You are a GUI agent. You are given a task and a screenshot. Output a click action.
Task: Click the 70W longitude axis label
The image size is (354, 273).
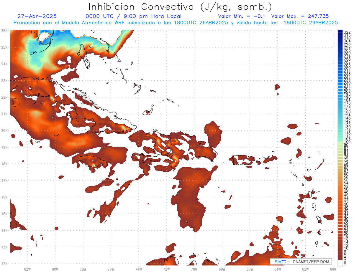pyautogui.click(x=194, y=269)
